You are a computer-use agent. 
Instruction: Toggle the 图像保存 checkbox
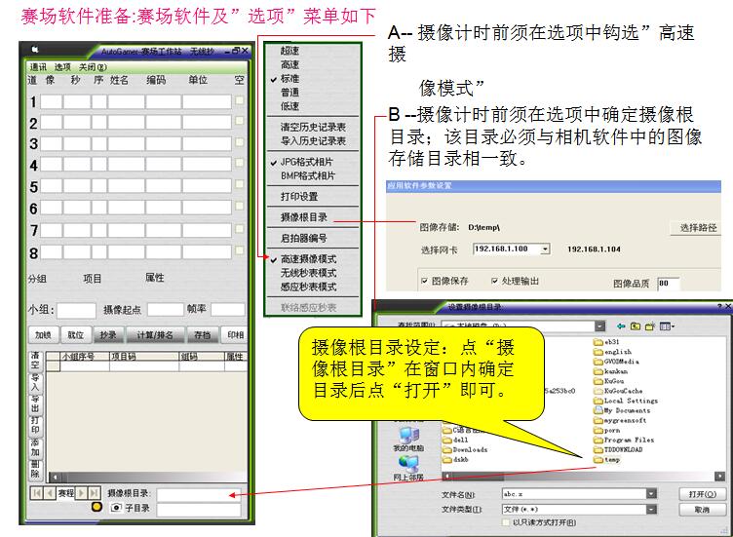424,281
